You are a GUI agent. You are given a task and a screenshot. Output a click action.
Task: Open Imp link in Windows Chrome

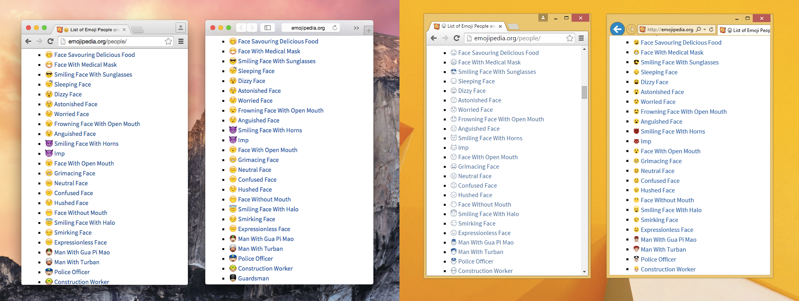[463, 148]
